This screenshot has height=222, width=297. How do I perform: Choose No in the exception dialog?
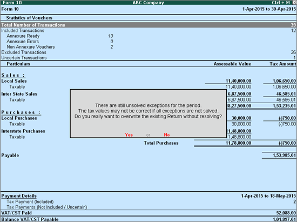[x=167, y=134]
